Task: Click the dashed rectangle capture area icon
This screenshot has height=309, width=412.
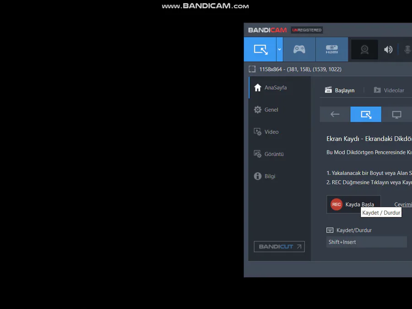Action: pos(252,69)
